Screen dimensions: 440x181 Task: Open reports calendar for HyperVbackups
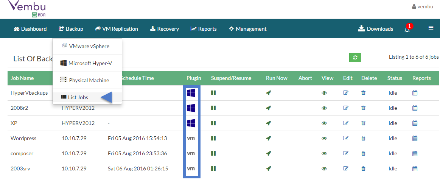click(415, 93)
